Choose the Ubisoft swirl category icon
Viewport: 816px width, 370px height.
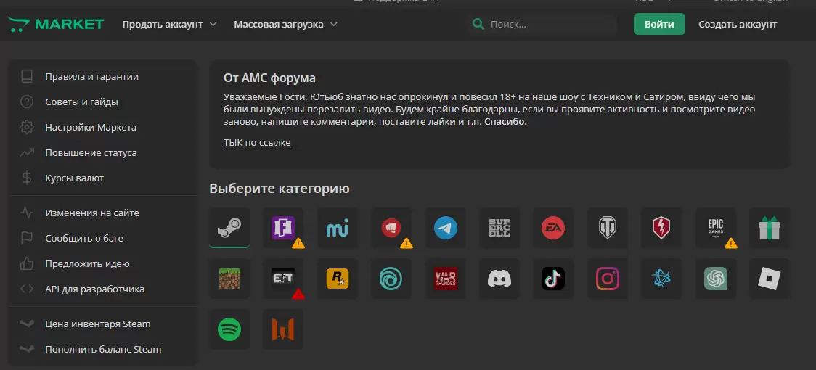pyautogui.click(x=391, y=279)
